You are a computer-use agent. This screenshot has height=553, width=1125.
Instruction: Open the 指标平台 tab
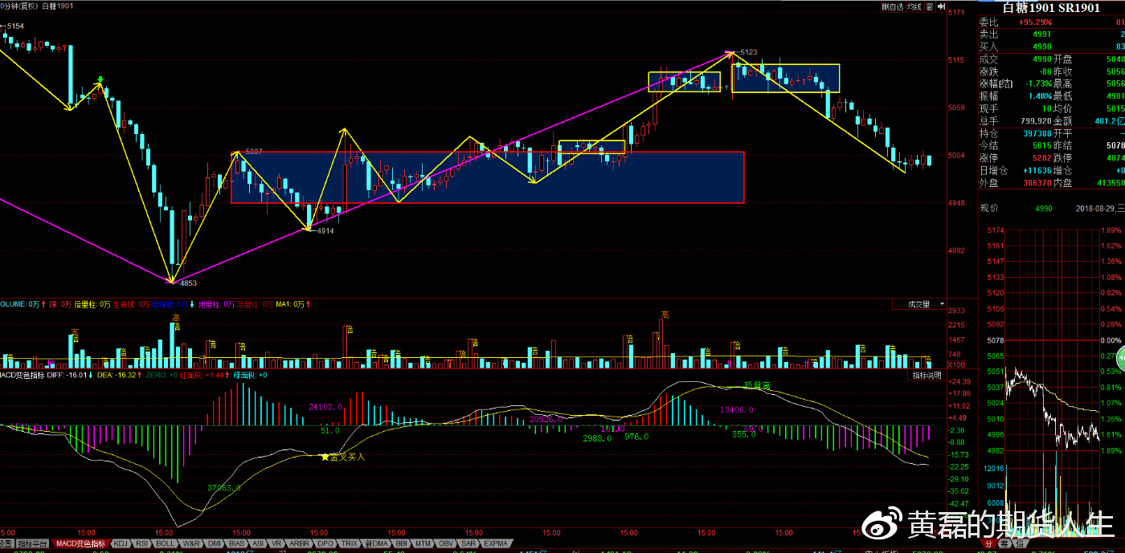click(33, 543)
